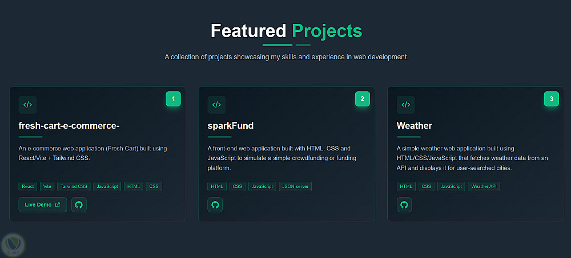Open GitHub repo for fresh-cart-e-commerce project
Image resolution: width=571 pixels, height=258 pixels.
79,205
